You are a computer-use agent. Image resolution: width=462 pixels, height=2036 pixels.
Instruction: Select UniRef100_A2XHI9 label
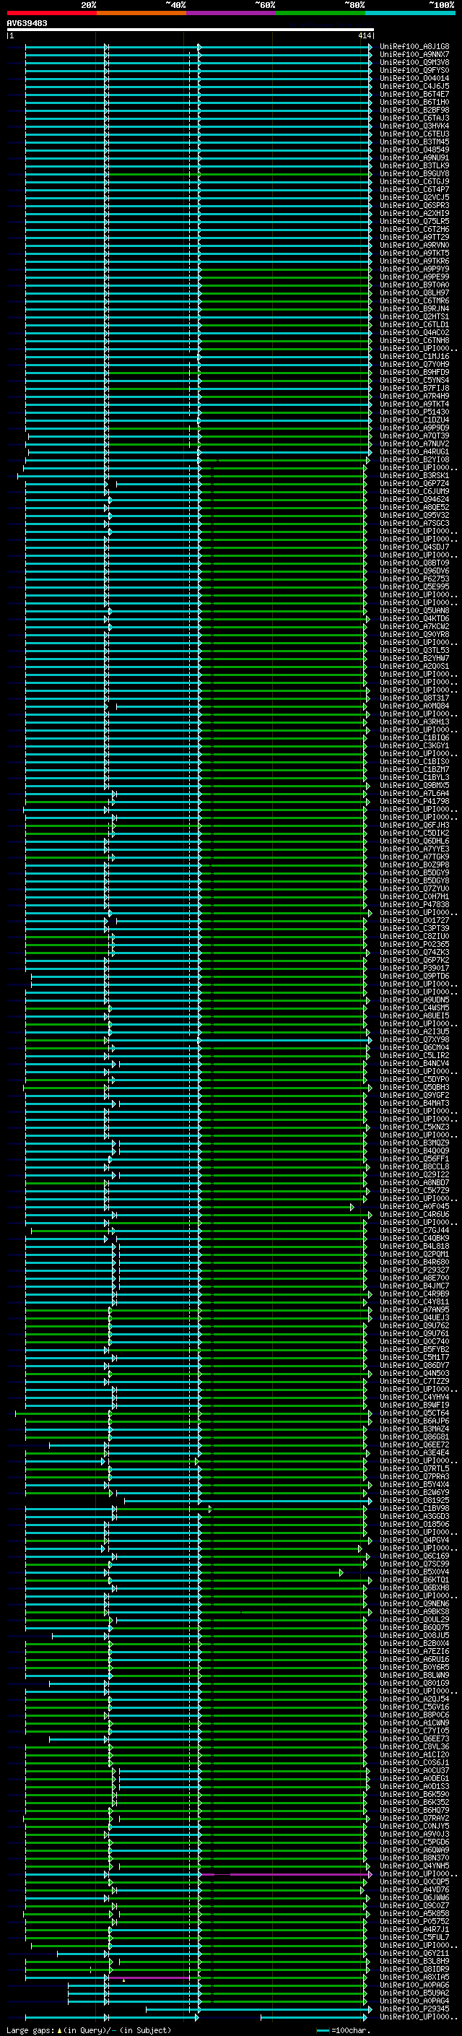click(414, 213)
